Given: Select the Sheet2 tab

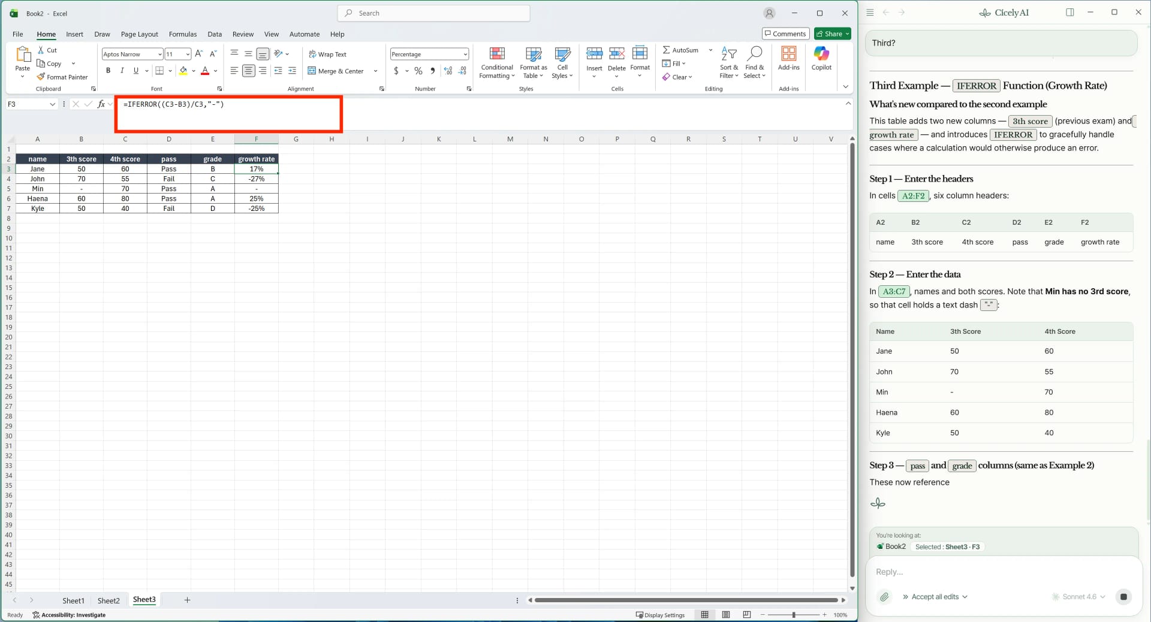Looking at the screenshot, I should 109,600.
